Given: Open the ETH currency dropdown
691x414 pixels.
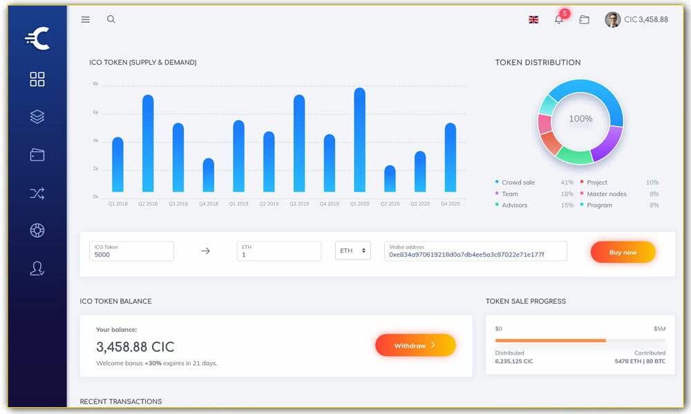Looking at the screenshot, I should coord(353,251).
